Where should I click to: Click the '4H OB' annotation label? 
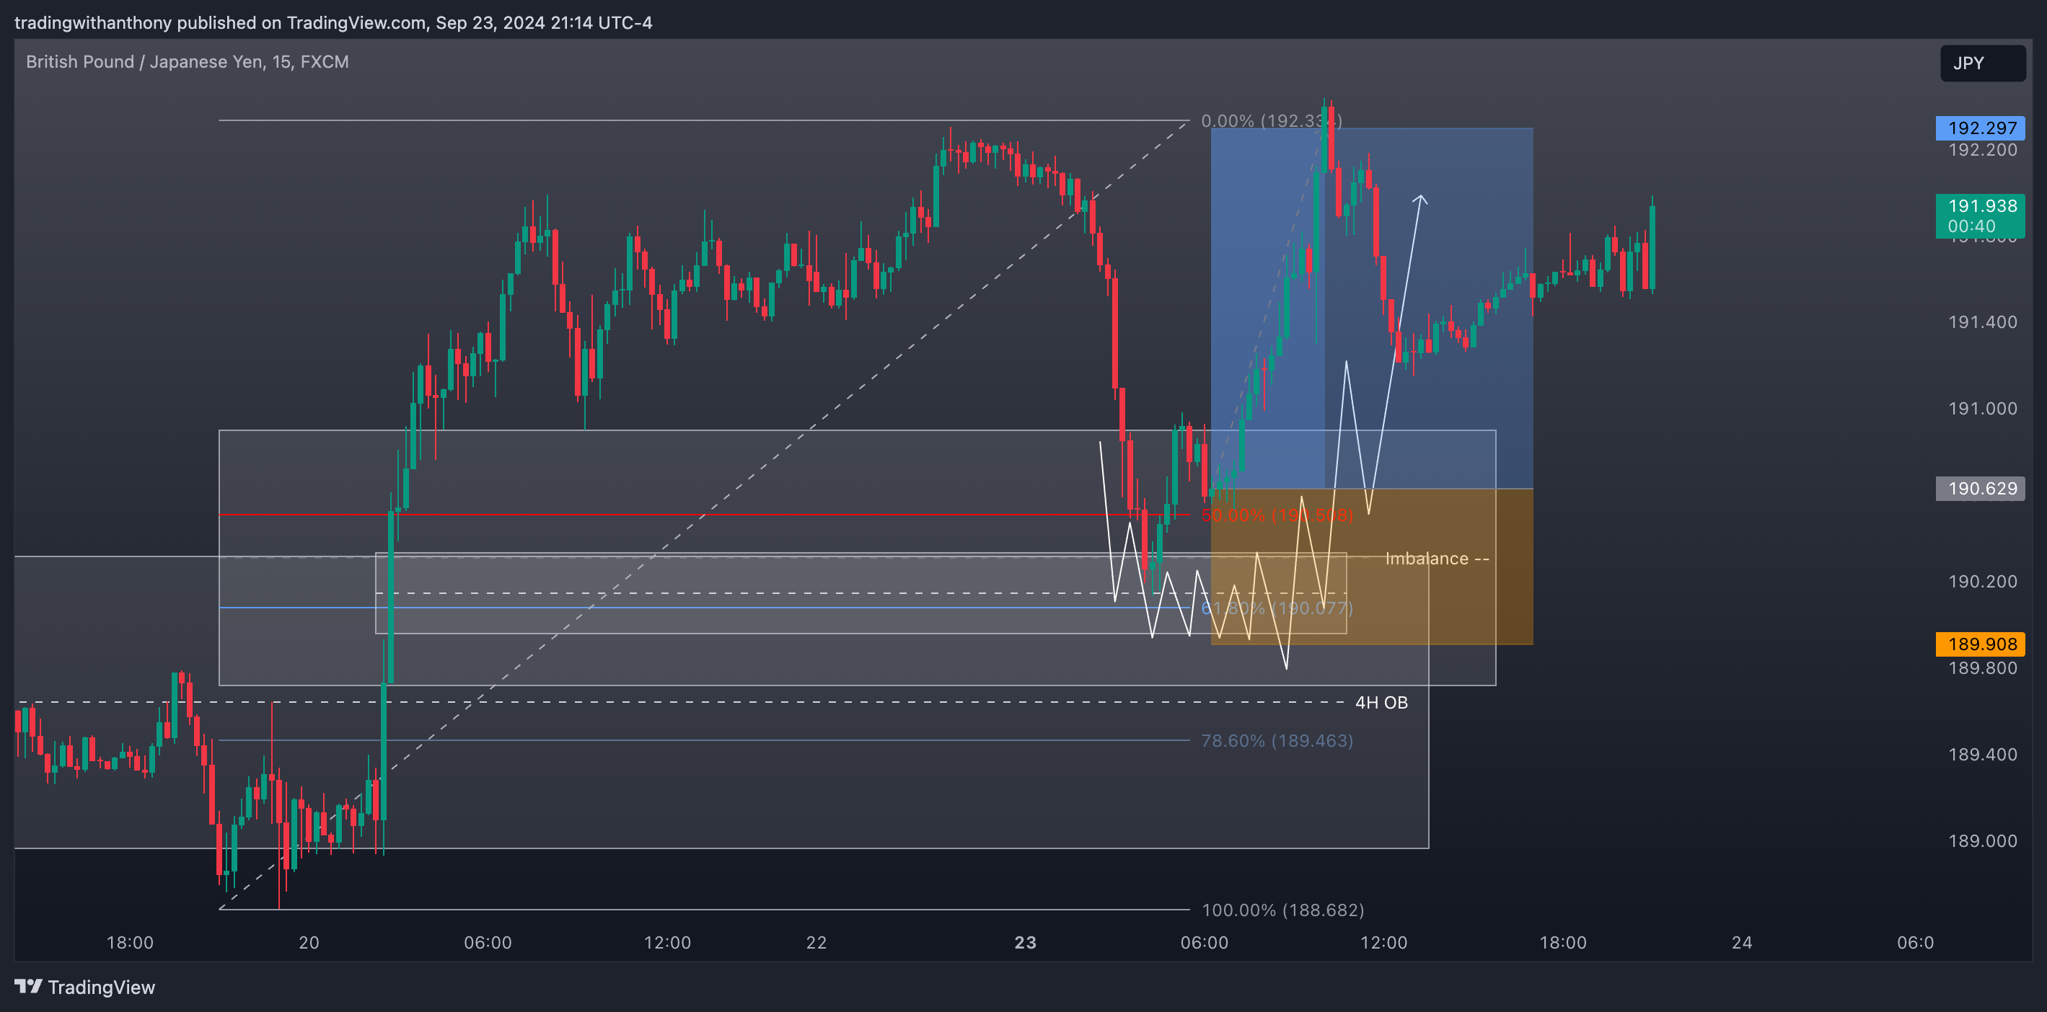pyautogui.click(x=1381, y=703)
